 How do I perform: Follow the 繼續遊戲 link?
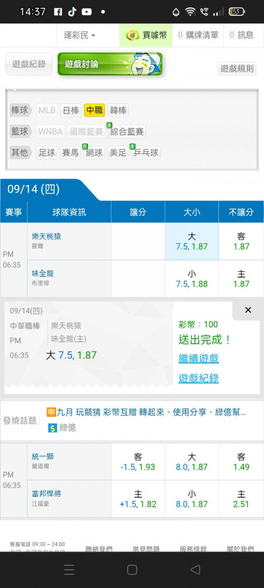pos(198,359)
